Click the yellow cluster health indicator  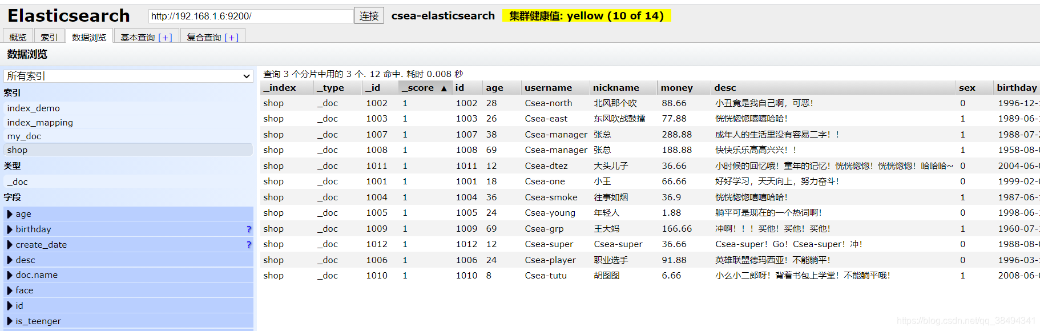[586, 16]
